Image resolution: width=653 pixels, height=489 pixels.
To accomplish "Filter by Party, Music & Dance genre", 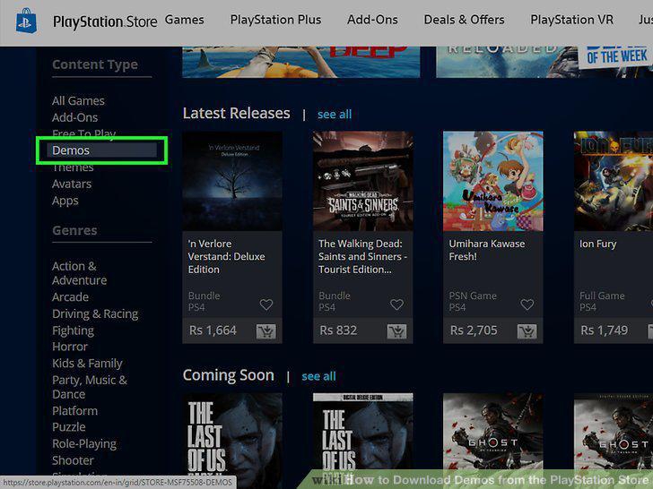I will pyautogui.click(x=90, y=387).
